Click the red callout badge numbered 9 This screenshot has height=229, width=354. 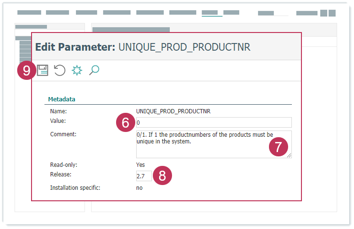[26, 71]
